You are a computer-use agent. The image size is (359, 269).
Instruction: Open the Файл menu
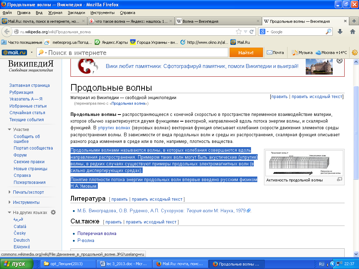tap(7, 13)
